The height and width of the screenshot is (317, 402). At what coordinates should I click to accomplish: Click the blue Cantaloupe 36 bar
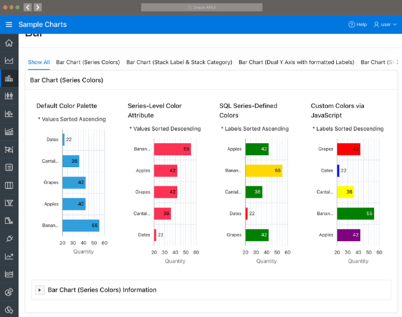coord(71,161)
